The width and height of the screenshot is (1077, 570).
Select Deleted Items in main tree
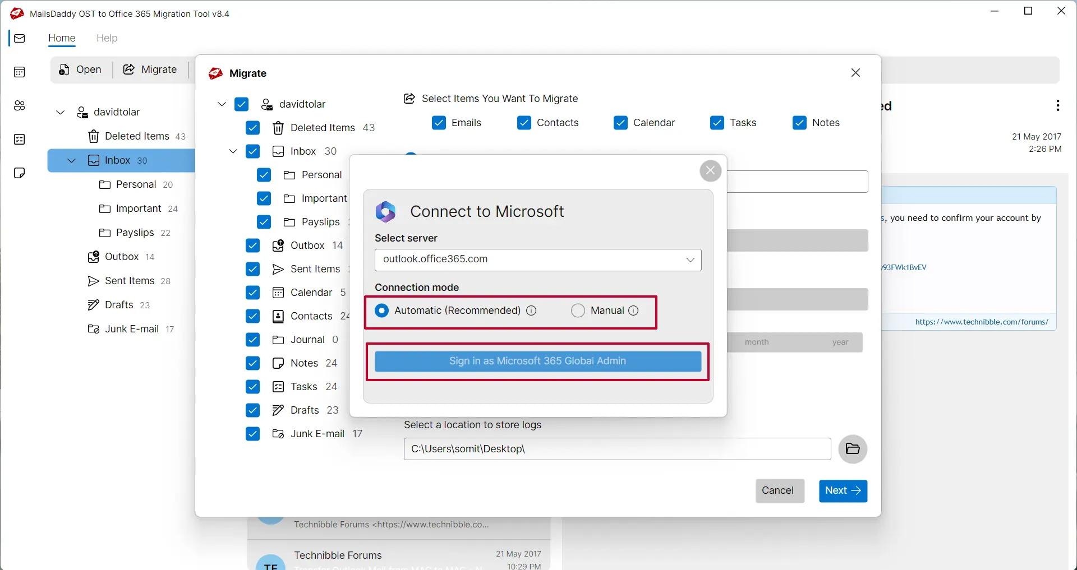pyautogui.click(x=137, y=136)
